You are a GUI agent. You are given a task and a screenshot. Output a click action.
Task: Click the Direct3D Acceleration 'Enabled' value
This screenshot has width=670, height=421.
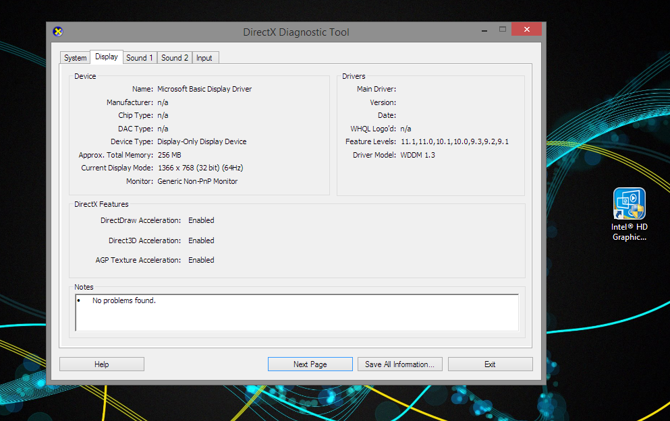pyautogui.click(x=201, y=240)
